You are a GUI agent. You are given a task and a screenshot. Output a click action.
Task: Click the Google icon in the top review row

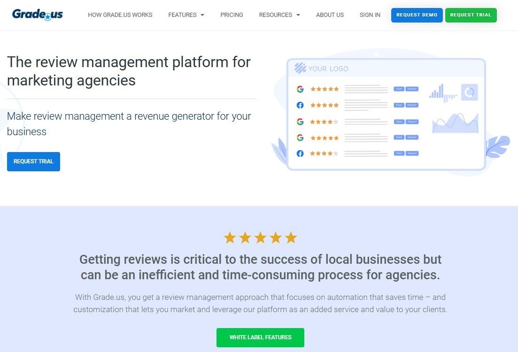click(300, 89)
